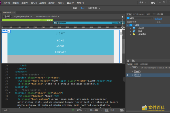
Task: Switch to 代码 code view
Action: click(x=75, y=8)
